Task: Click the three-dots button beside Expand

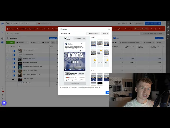Action: coord(84,39)
